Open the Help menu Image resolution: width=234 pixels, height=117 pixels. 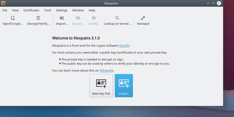coord(92,10)
